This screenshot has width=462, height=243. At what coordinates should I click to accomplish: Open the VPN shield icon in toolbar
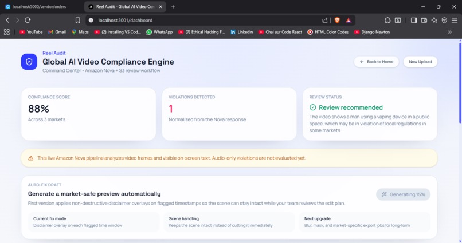click(444, 20)
